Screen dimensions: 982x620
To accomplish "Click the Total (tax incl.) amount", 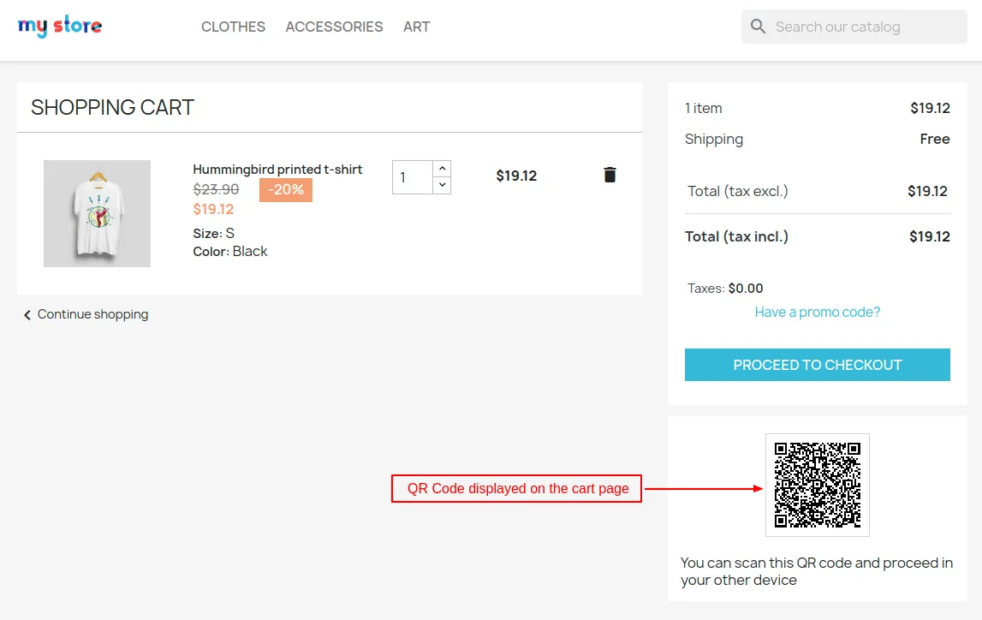I will [x=929, y=236].
